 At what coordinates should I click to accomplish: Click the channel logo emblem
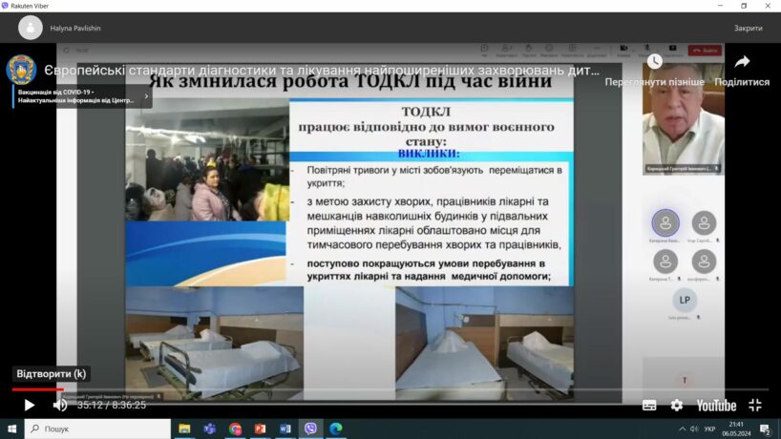click(21, 70)
